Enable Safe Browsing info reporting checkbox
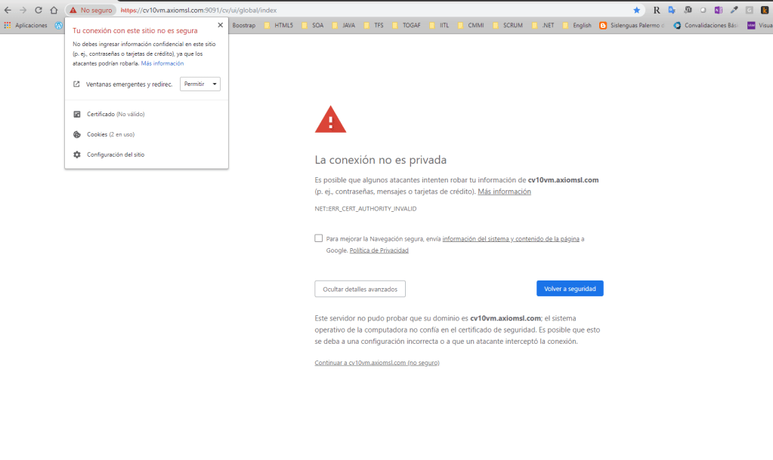This screenshot has width=773, height=460. [x=319, y=238]
